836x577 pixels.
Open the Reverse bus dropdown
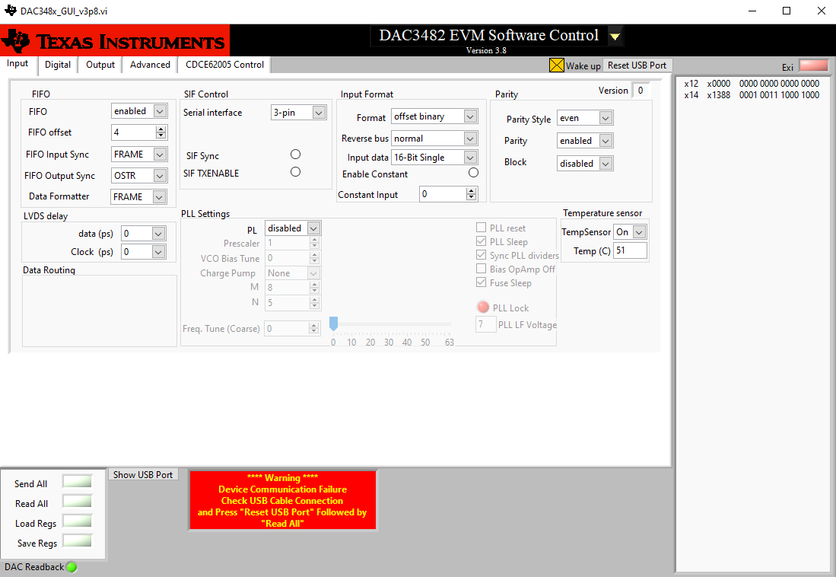tap(434, 139)
